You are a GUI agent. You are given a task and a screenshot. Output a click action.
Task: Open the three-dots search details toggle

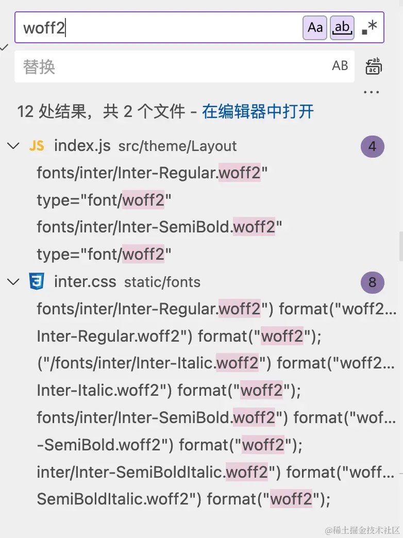pos(371,92)
